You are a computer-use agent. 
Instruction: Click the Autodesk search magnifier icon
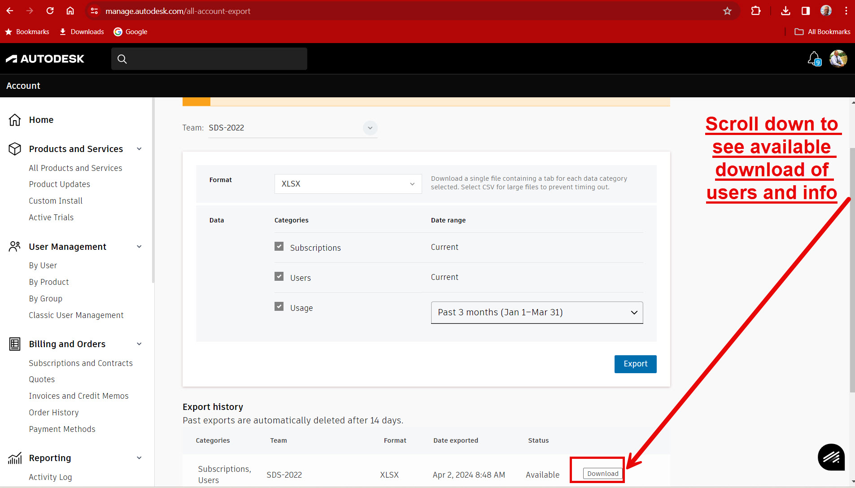122,59
